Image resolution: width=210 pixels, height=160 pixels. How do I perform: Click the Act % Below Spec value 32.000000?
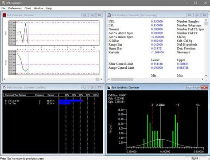pyautogui.click(x=158, y=37)
